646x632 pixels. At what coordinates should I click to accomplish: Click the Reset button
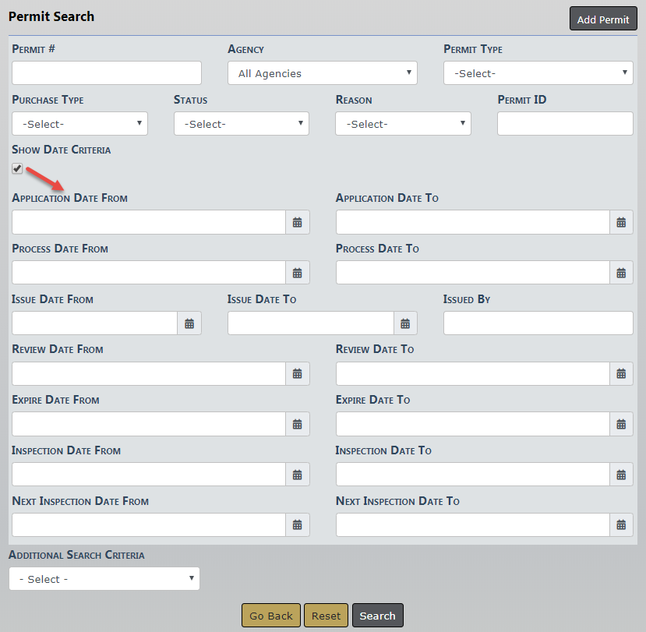pos(326,616)
